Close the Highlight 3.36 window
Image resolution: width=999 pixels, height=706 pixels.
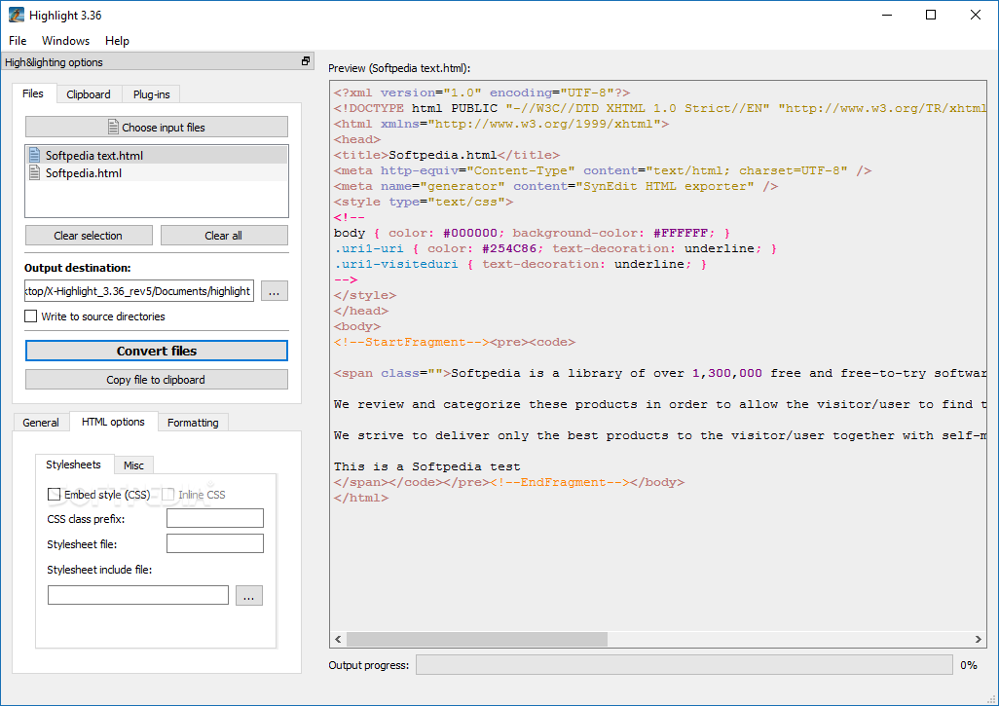pyautogui.click(x=976, y=15)
